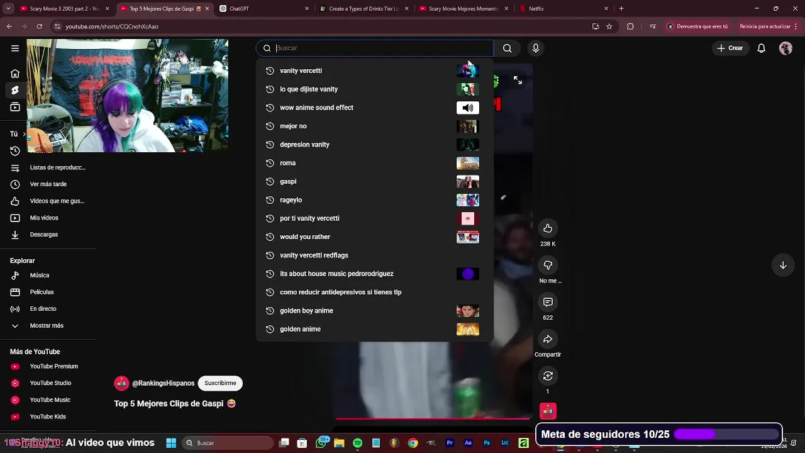Switch to the Netflix browser tab
Image resolution: width=805 pixels, height=453 pixels.
coord(563,9)
